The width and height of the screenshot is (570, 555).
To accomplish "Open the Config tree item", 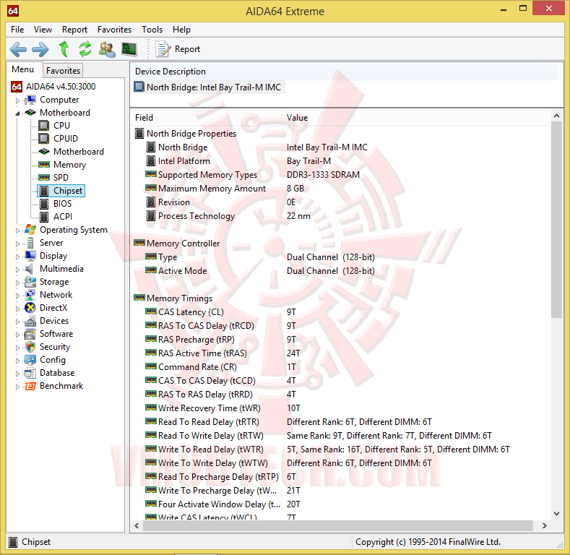I will tap(52, 360).
